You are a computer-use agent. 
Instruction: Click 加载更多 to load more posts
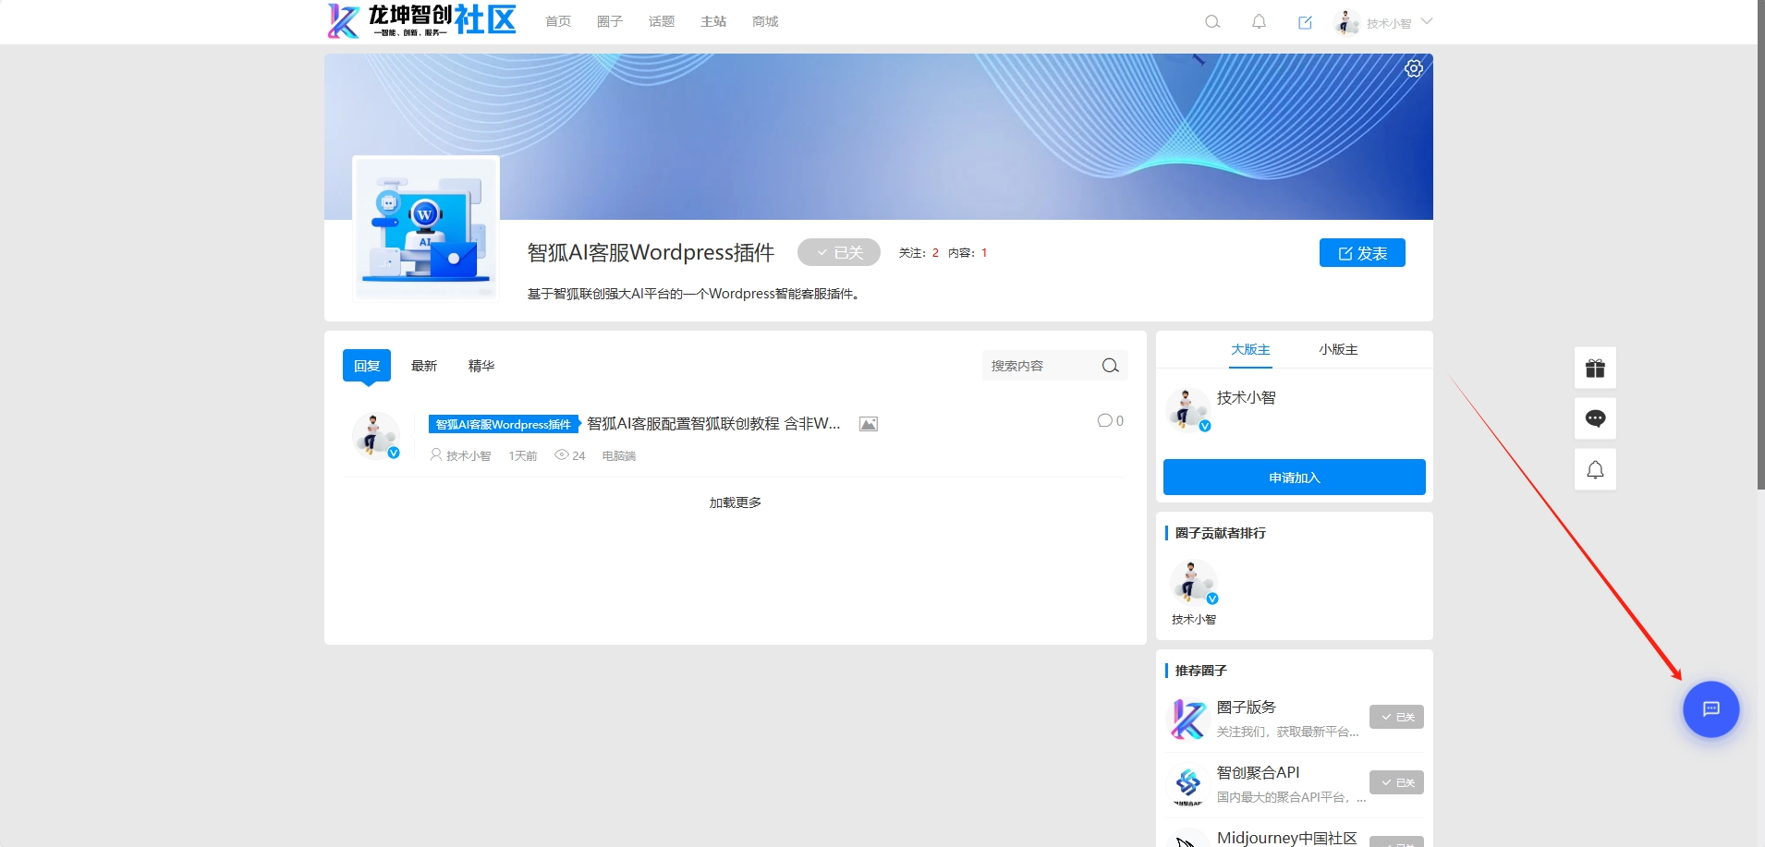coord(736,502)
